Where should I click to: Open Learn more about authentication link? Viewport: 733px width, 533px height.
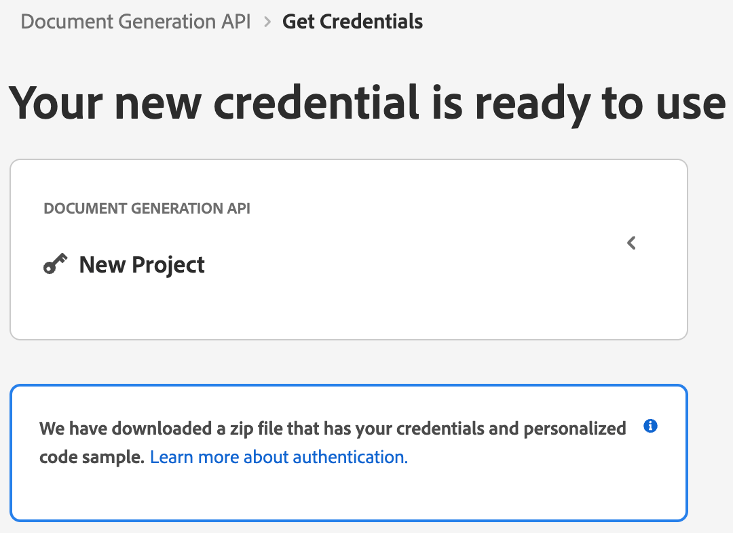279,457
